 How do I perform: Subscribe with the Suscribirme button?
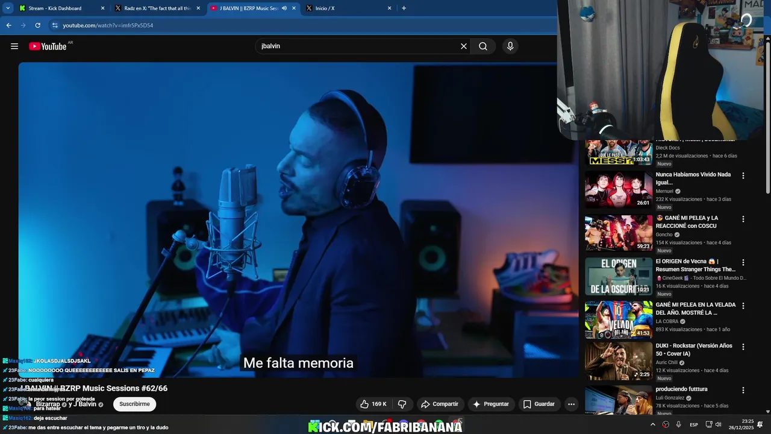click(134, 404)
